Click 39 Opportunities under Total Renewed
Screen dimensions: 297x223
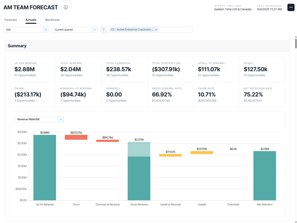click(71, 75)
